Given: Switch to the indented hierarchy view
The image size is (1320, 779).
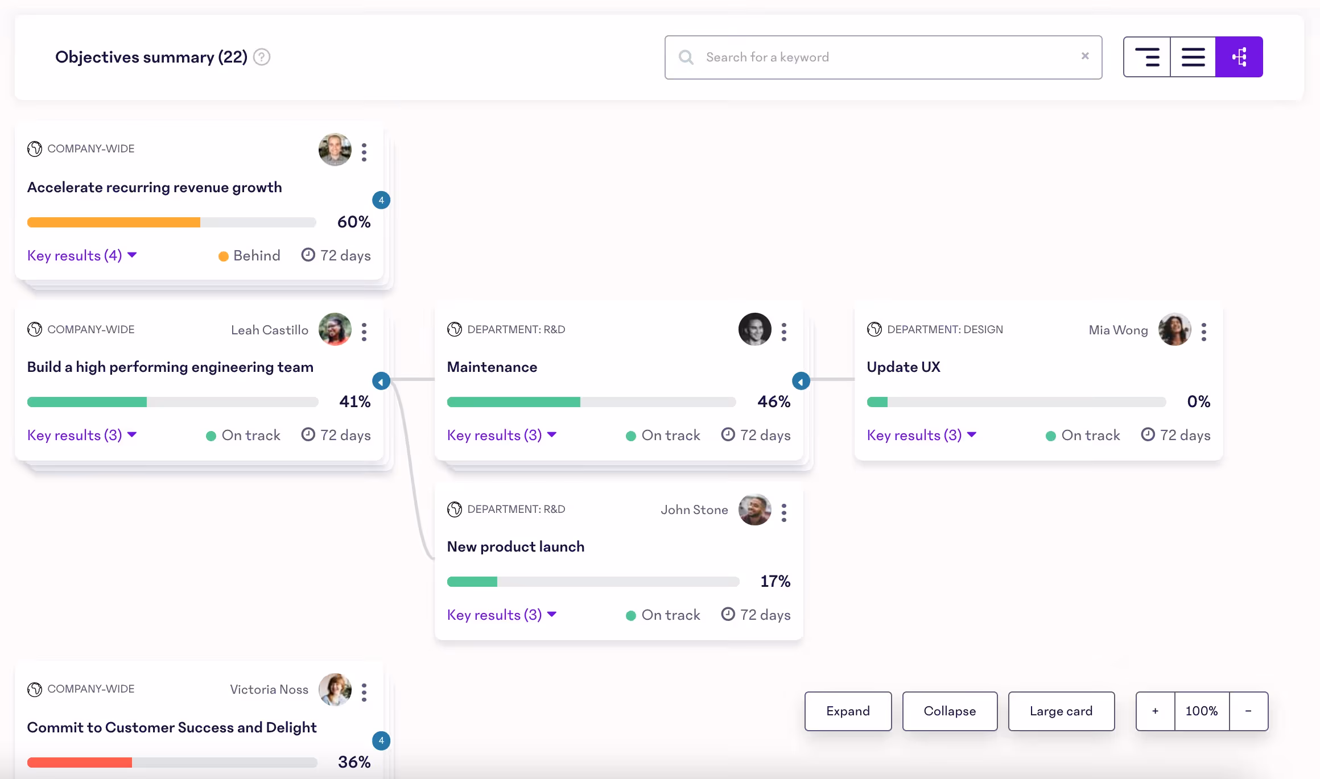Looking at the screenshot, I should point(1147,57).
